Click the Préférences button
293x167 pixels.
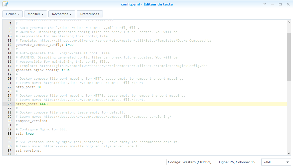coord(90,14)
